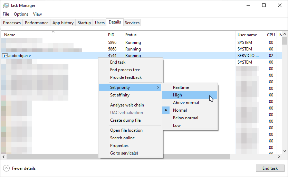
Task: Select Open file location menu entry
Action: [x=126, y=130]
